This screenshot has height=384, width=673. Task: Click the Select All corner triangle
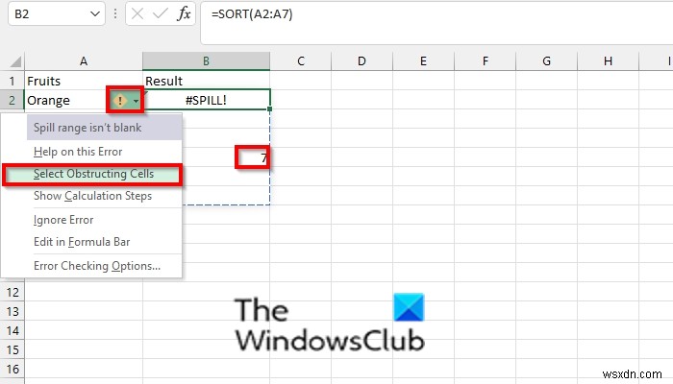(15, 62)
